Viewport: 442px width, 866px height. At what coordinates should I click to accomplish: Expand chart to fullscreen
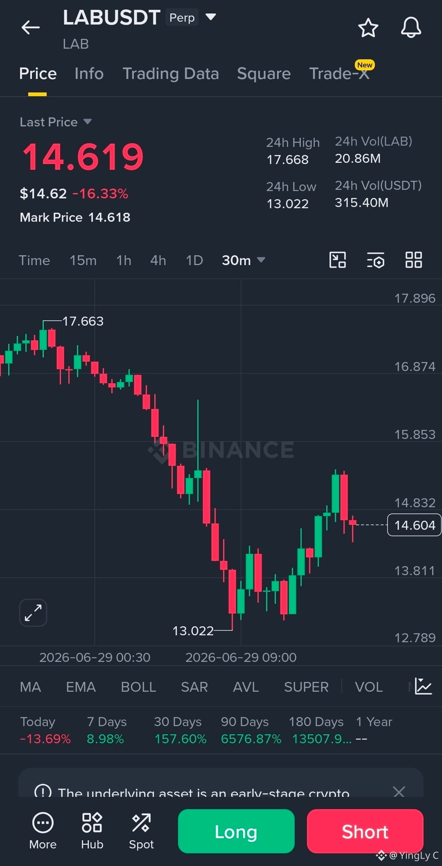click(x=33, y=613)
